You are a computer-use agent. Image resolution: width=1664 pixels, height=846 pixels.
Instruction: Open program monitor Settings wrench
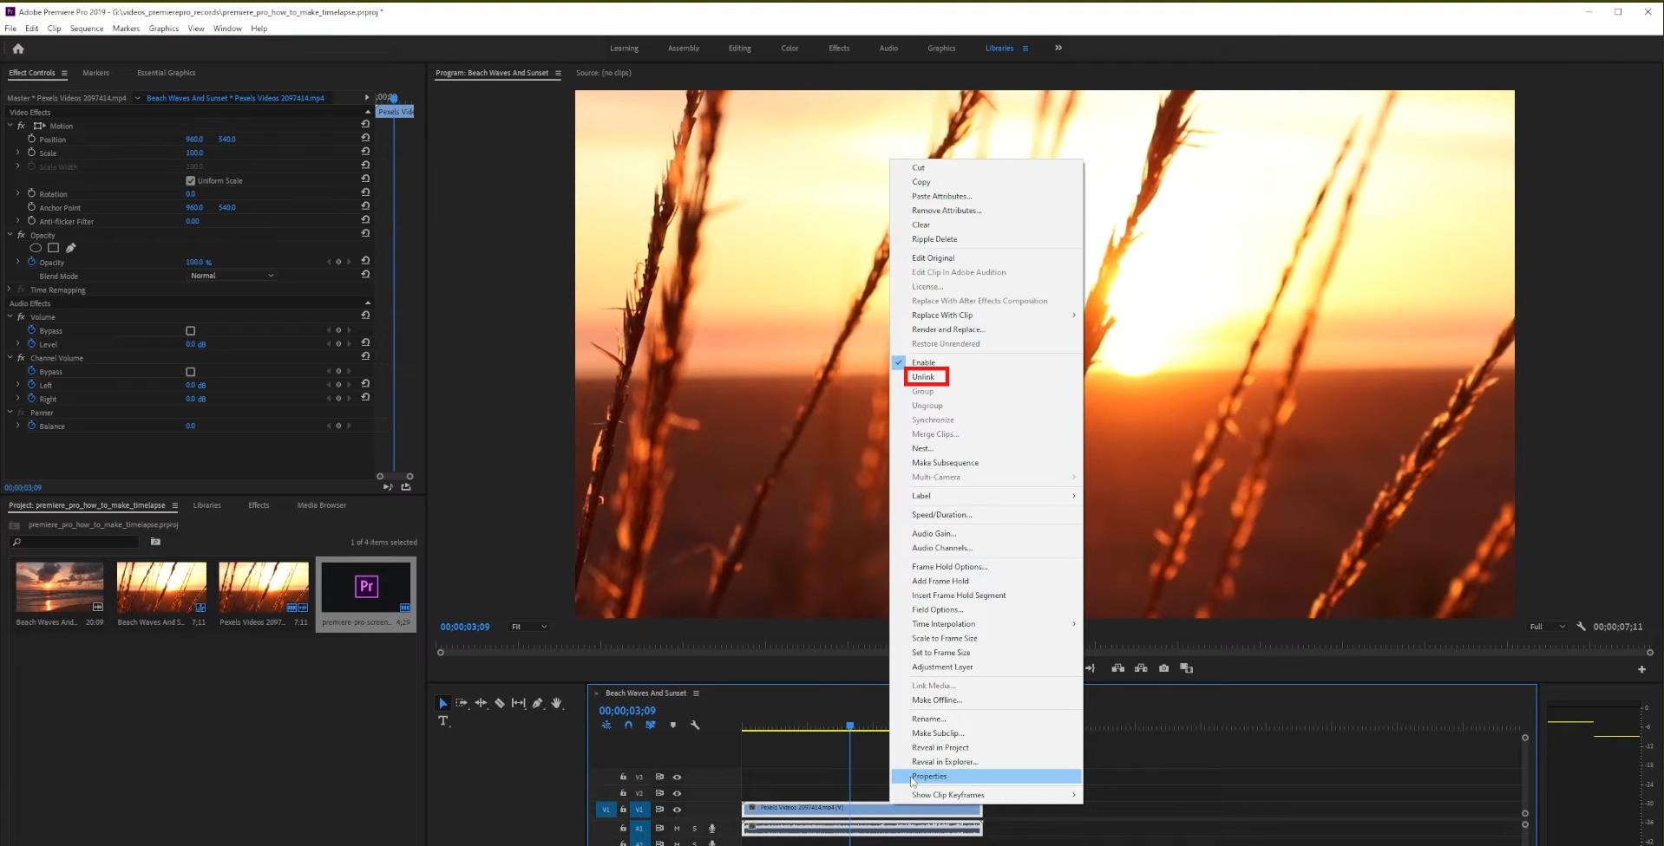1582,627
